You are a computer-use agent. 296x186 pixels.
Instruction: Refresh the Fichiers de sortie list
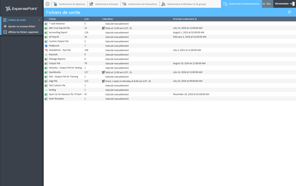pyautogui.click(x=289, y=12)
